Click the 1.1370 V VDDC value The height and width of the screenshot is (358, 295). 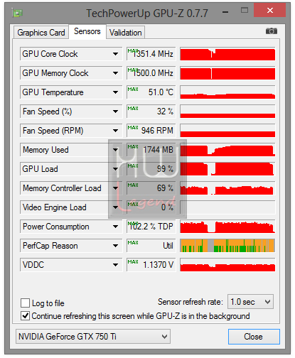[x=151, y=265]
